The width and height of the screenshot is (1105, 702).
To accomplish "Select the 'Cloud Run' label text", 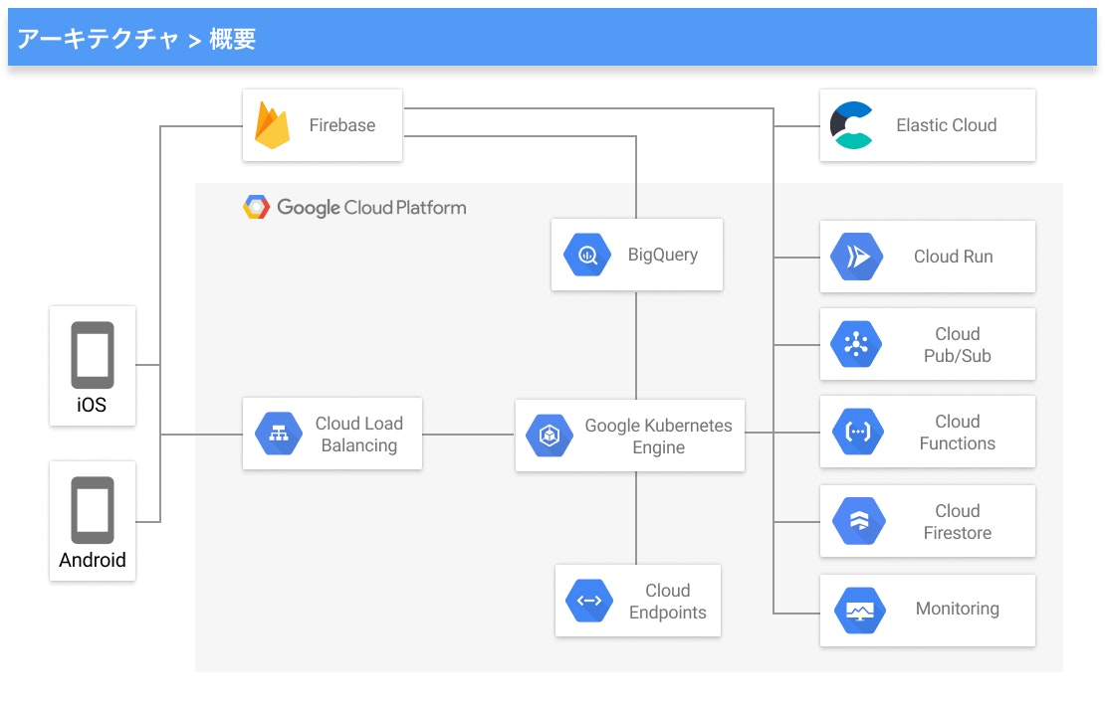I will [954, 257].
